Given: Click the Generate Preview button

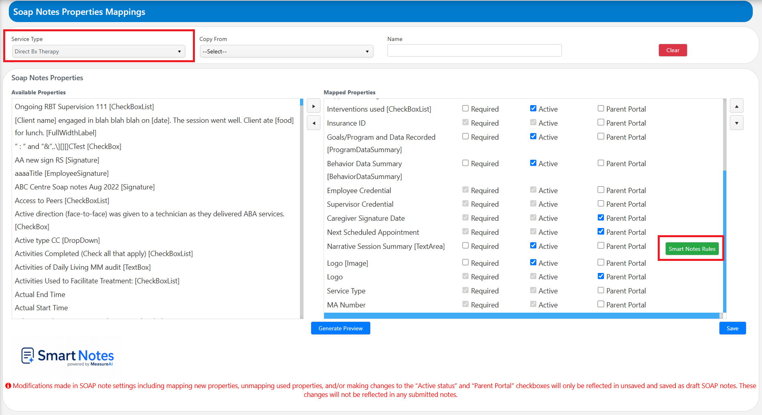Looking at the screenshot, I should 340,328.
